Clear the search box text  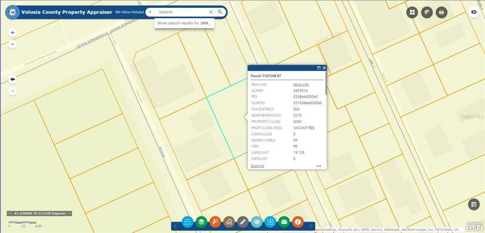coord(211,12)
